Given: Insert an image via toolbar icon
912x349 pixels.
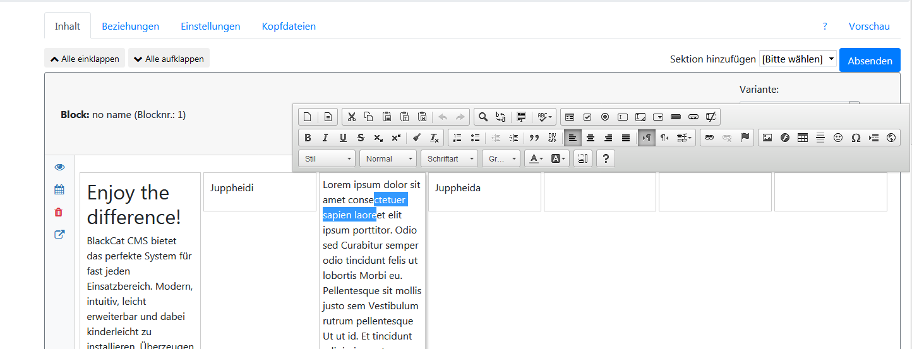Looking at the screenshot, I should [767, 138].
